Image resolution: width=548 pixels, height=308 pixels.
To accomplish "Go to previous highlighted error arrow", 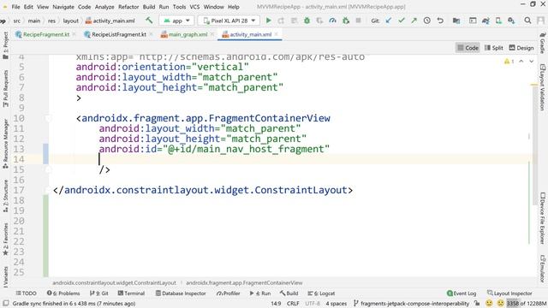I will (x=521, y=62).
